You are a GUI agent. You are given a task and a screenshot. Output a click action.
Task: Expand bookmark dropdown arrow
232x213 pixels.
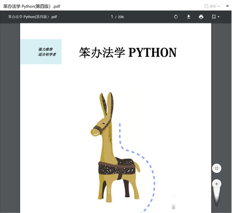point(219,17)
